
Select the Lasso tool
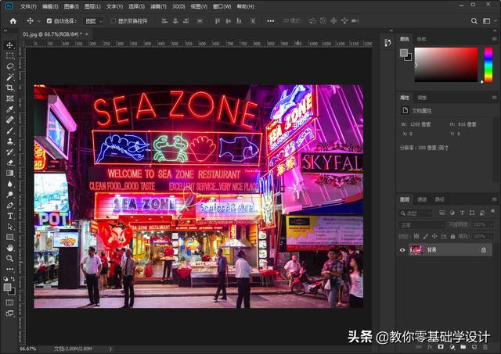10,66
